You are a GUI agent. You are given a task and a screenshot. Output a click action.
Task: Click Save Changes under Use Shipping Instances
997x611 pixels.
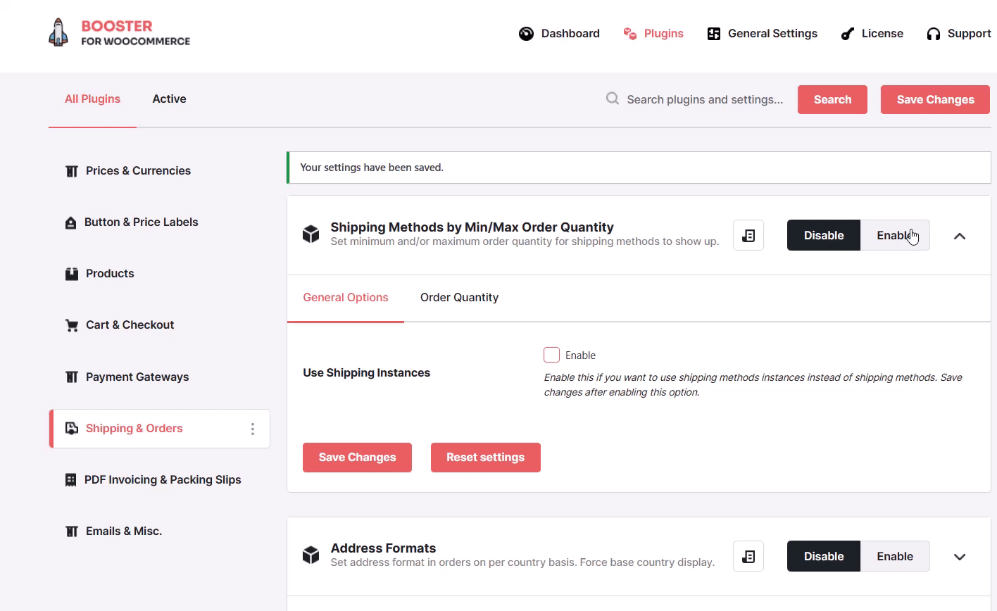[x=357, y=458]
